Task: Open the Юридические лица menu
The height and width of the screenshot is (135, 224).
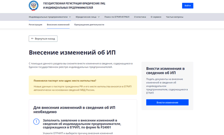Action: coord(86,17)
